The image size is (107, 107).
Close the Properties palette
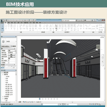[x=16, y=37]
